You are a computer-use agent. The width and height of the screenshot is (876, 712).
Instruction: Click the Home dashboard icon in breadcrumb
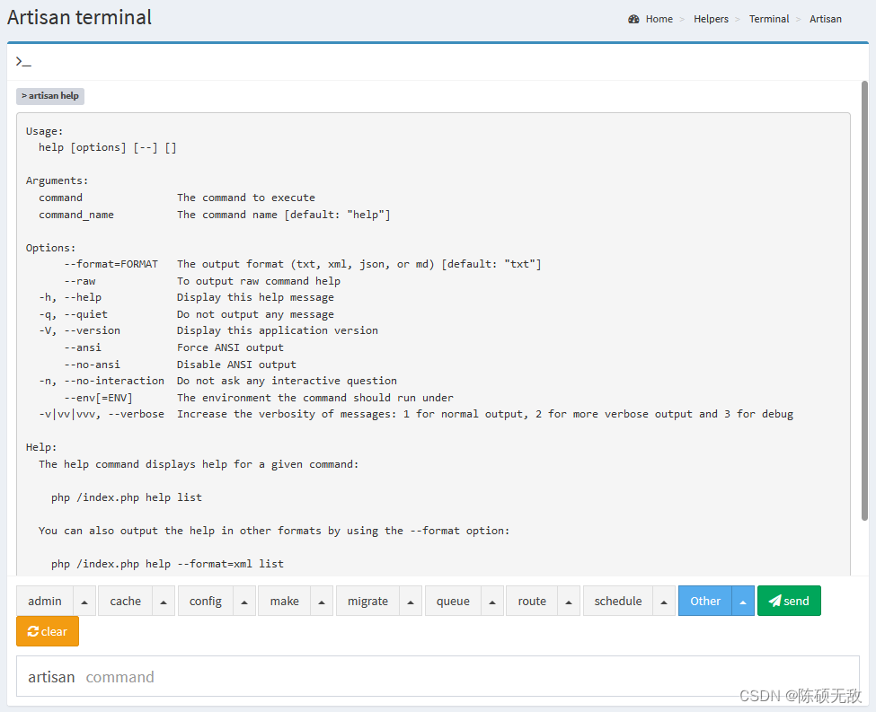tap(633, 19)
